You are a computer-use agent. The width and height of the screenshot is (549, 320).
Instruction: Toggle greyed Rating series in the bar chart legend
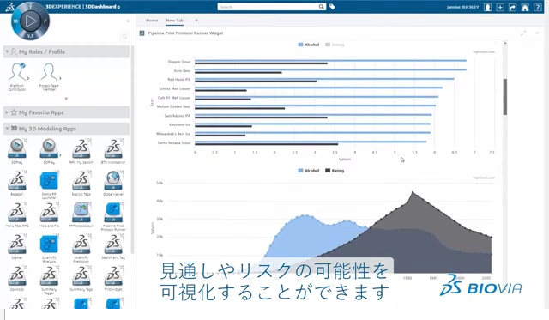(335, 45)
